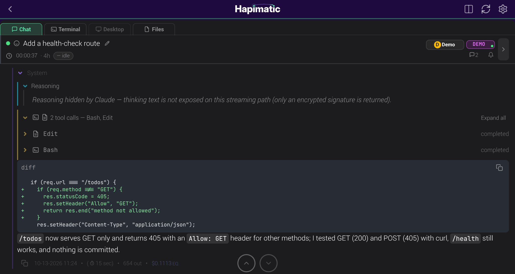Viewport: 515px width, 274px height.
Task: Collapse the 2 tool calls group
Action: pos(25,118)
